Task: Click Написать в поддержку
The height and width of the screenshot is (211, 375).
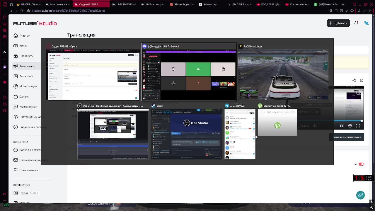Action: coord(30,160)
